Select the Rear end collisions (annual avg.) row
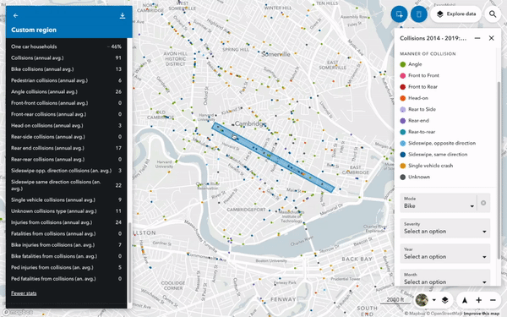 66,148
